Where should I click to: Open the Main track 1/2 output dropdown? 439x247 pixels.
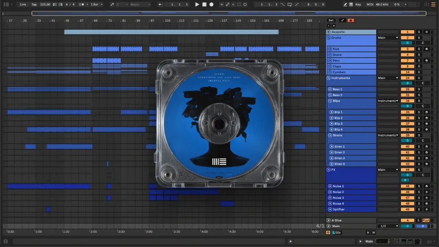388,226
